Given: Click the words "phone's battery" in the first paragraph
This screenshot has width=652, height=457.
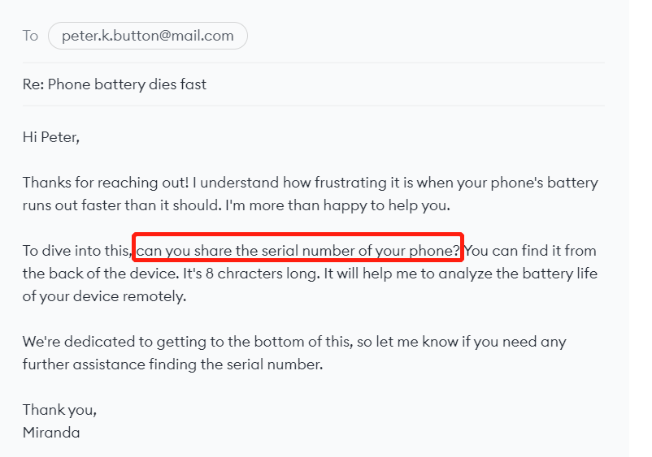Looking at the screenshot, I should click(545, 183).
